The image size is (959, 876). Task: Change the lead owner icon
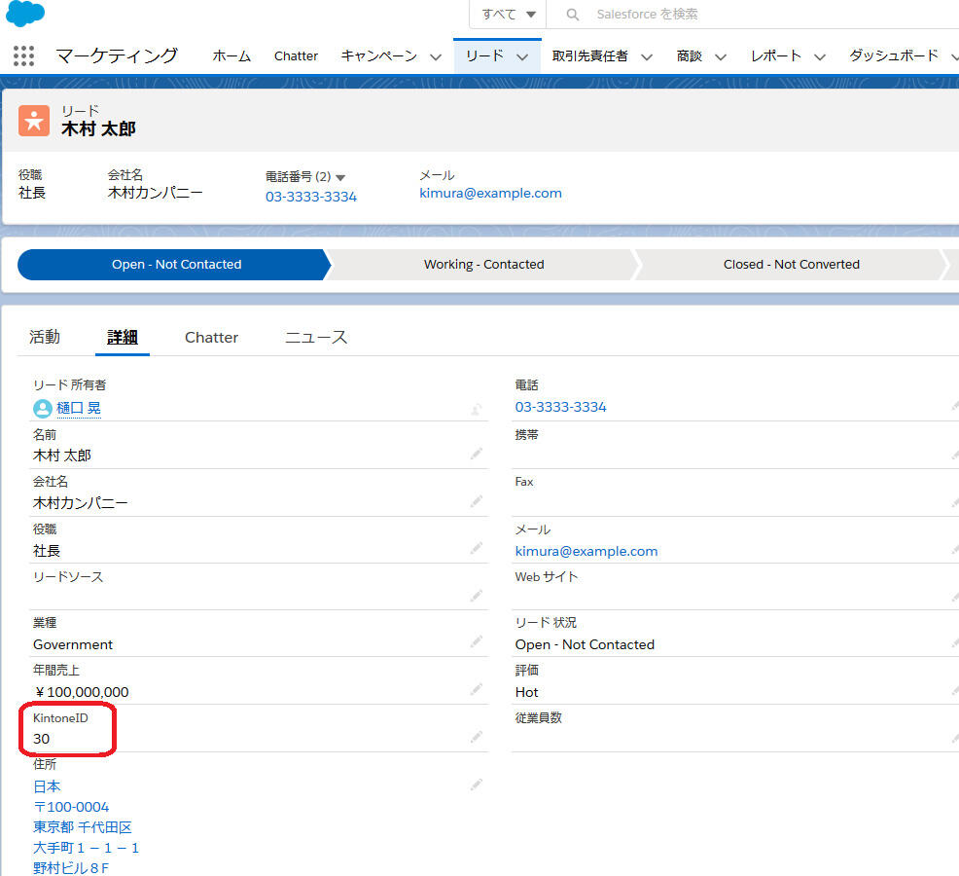click(476, 409)
